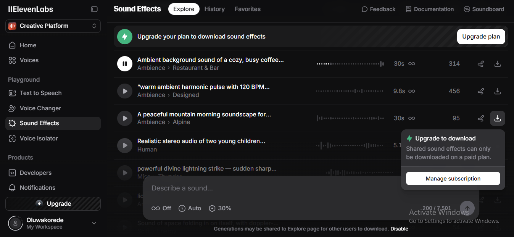This screenshot has width=514, height=237.
Task: Open Notifications from the sidebar bell
Action: [x=37, y=188]
